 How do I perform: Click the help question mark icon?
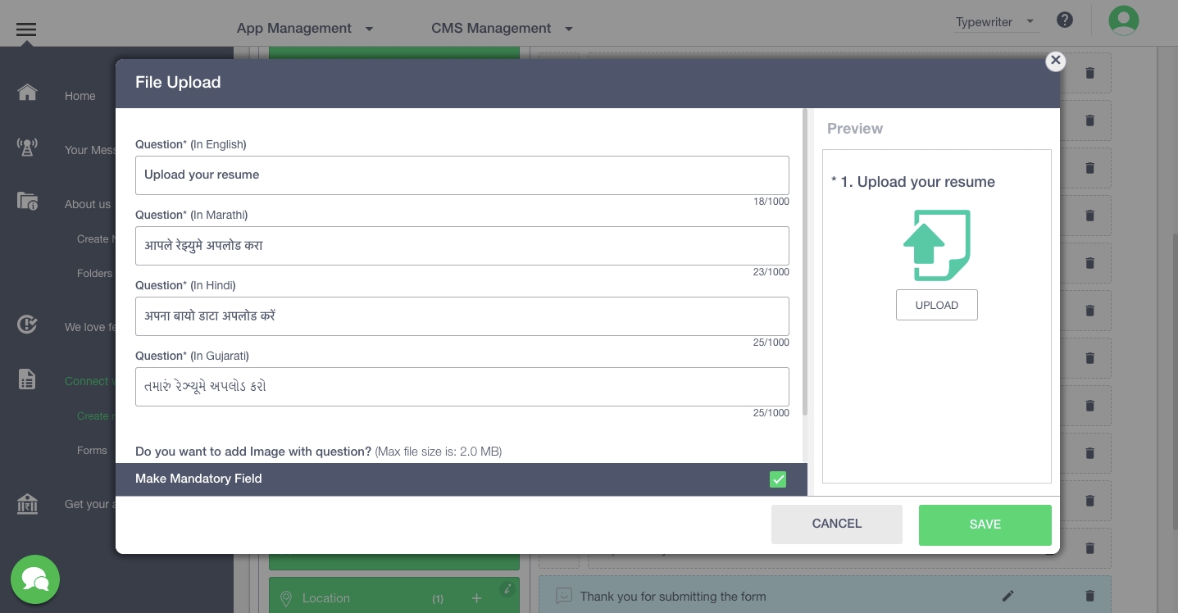click(x=1065, y=20)
